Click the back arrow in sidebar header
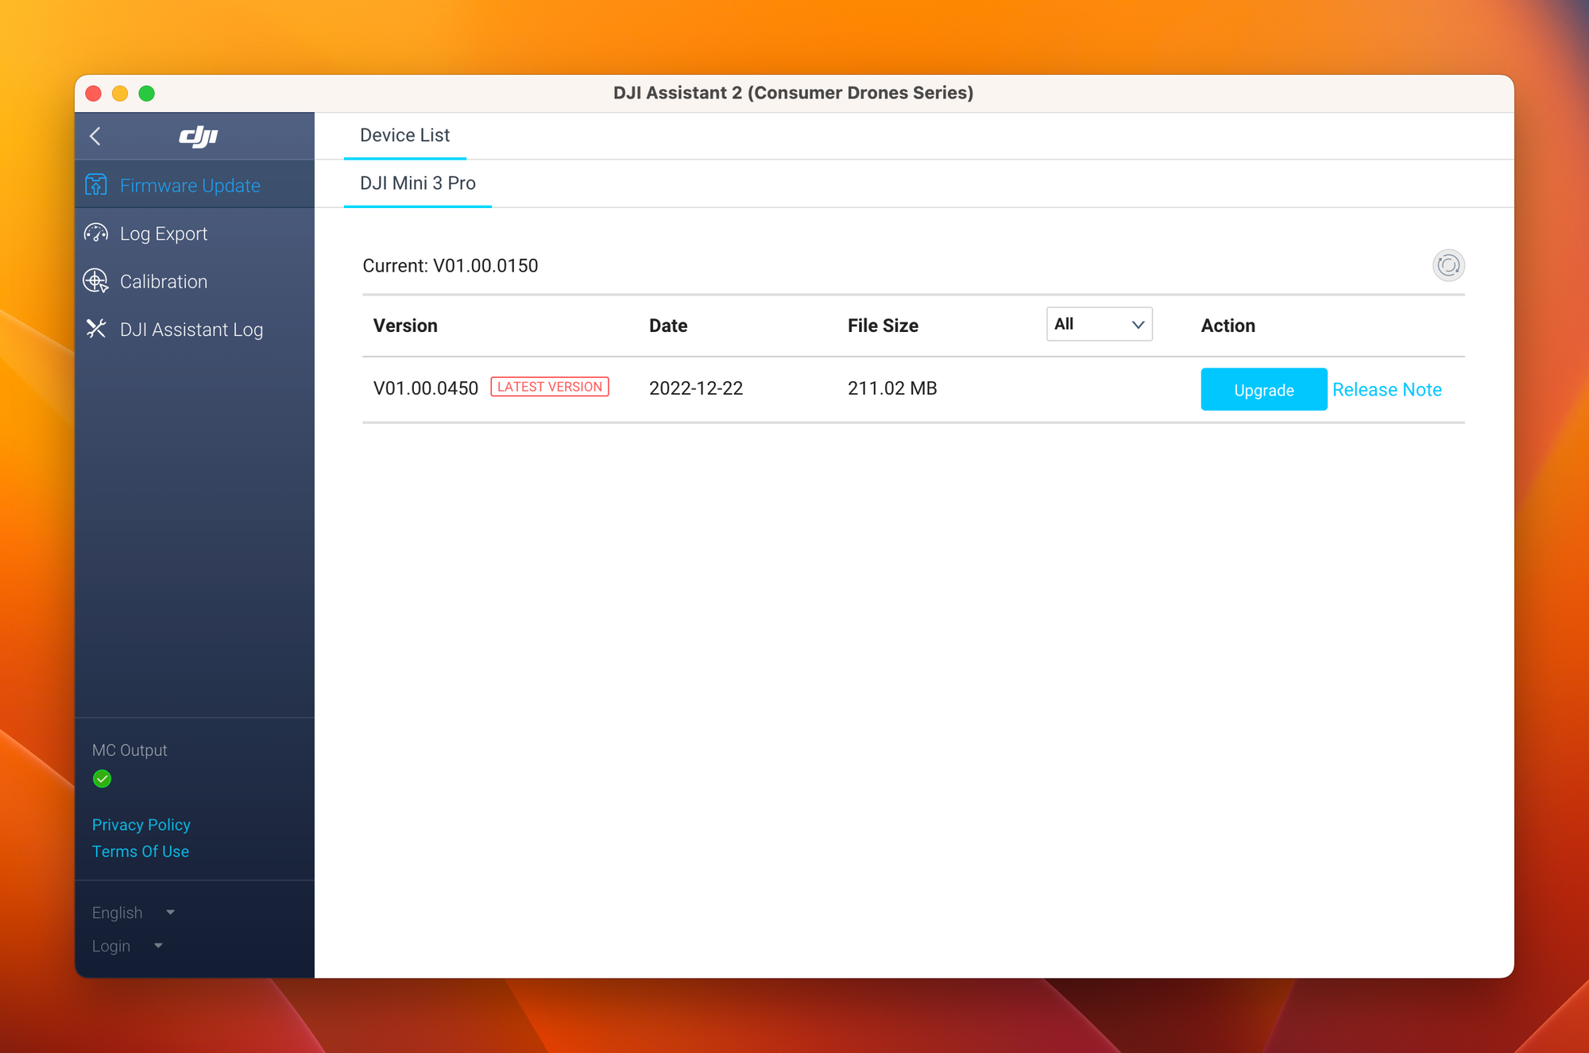Image resolution: width=1589 pixels, height=1053 pixels. 95,137
